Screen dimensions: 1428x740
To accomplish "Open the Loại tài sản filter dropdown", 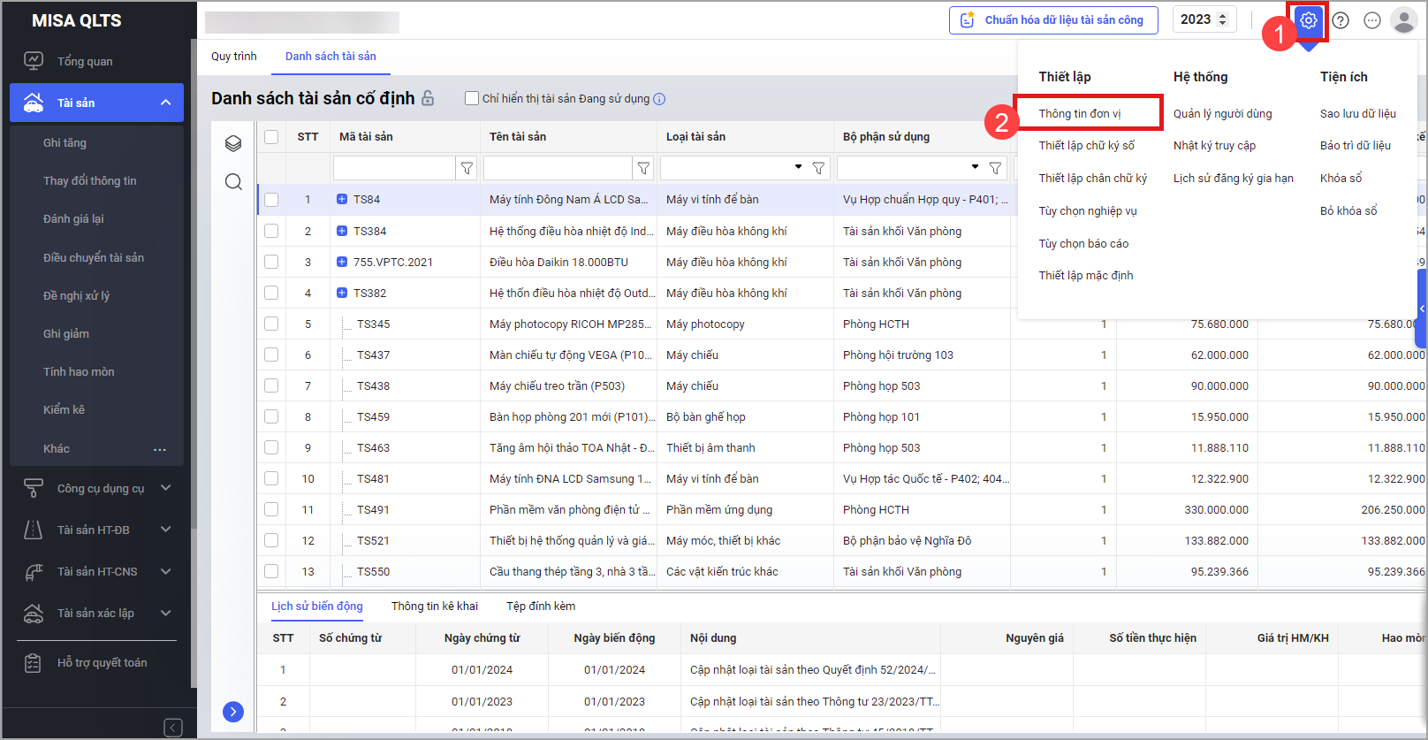I will [x=798, y=167].
